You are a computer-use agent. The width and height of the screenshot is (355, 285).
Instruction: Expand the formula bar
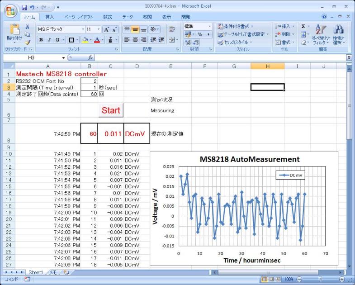pyautogui.click(x=349, y=58)
